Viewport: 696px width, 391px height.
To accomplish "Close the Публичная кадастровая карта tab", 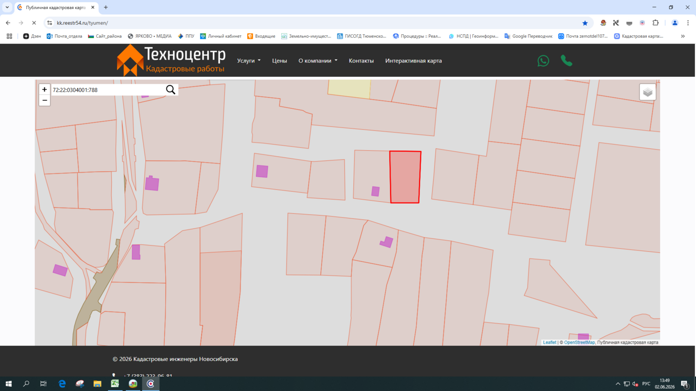I will tap(93, 8).
